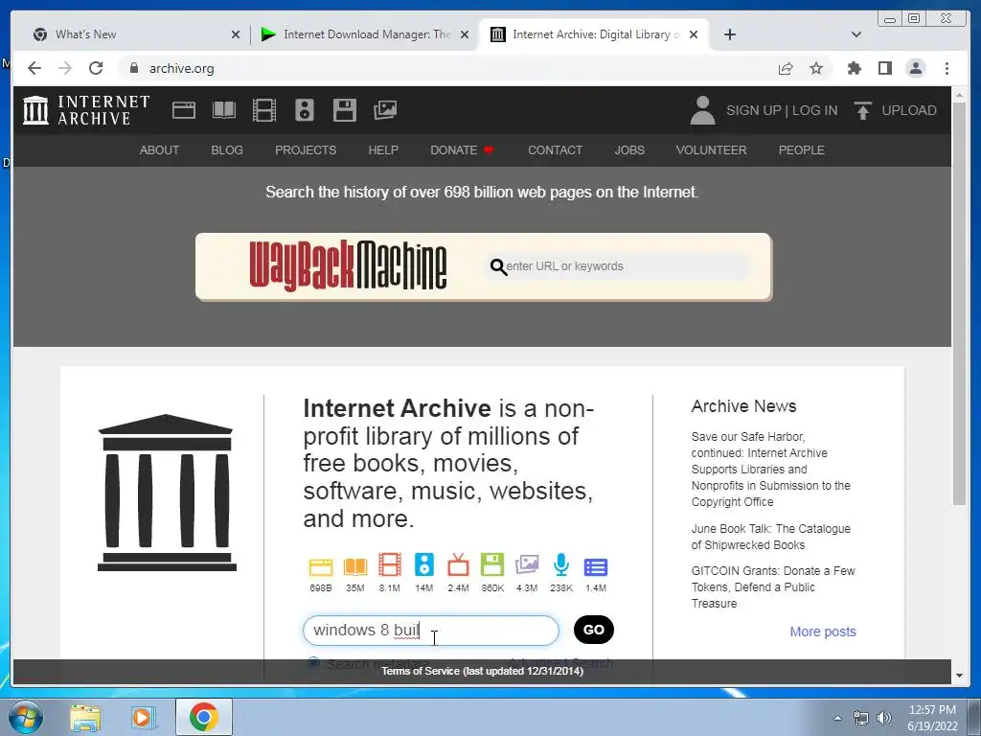
Task: Click the red film icon labeled 8.1M
Action: point(389,565)
